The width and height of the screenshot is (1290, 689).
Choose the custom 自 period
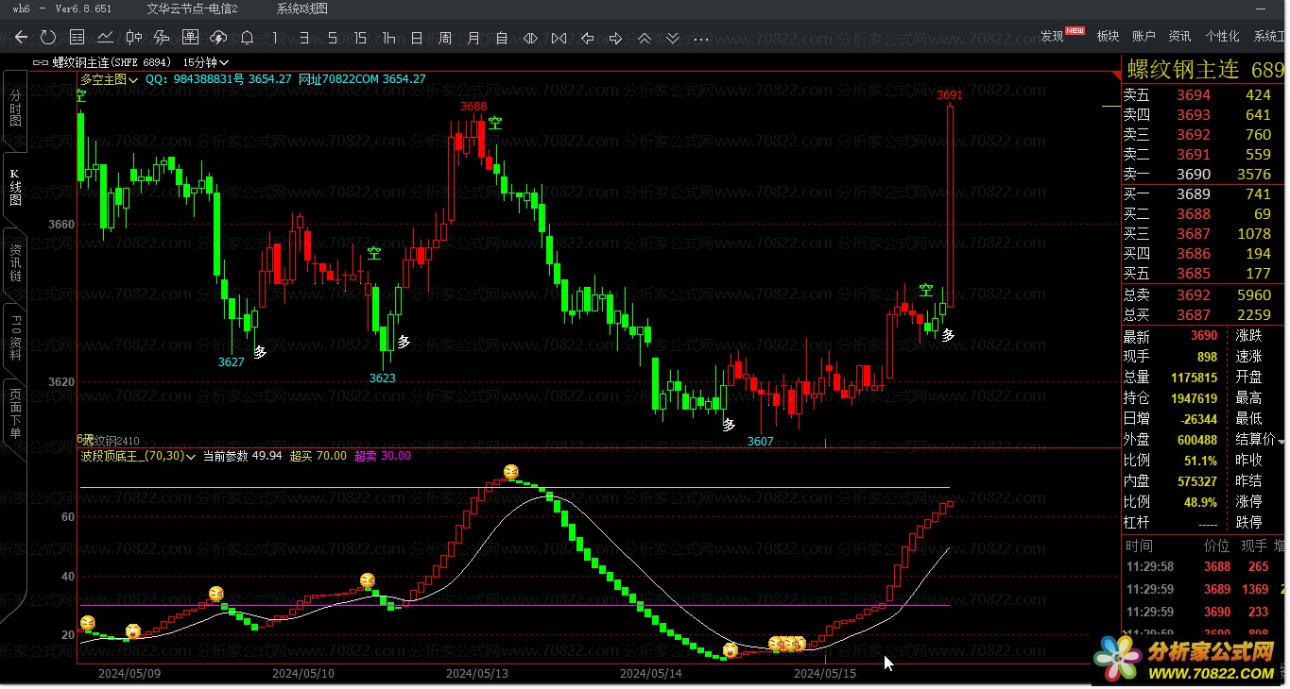coord(502,38)
